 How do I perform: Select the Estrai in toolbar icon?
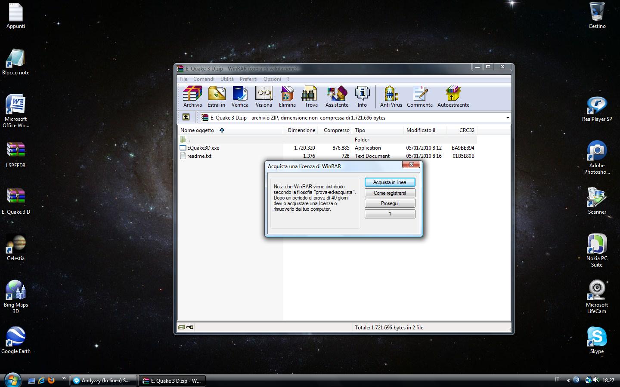click(x=216, y=96)
